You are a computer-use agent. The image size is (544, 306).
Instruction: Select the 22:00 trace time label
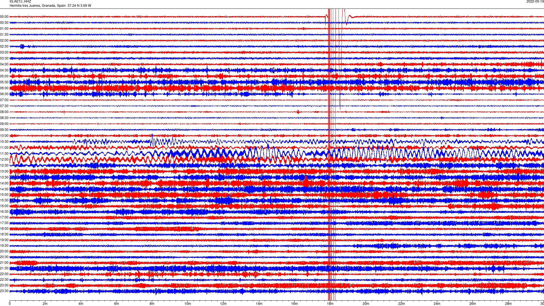pos(4,274)
